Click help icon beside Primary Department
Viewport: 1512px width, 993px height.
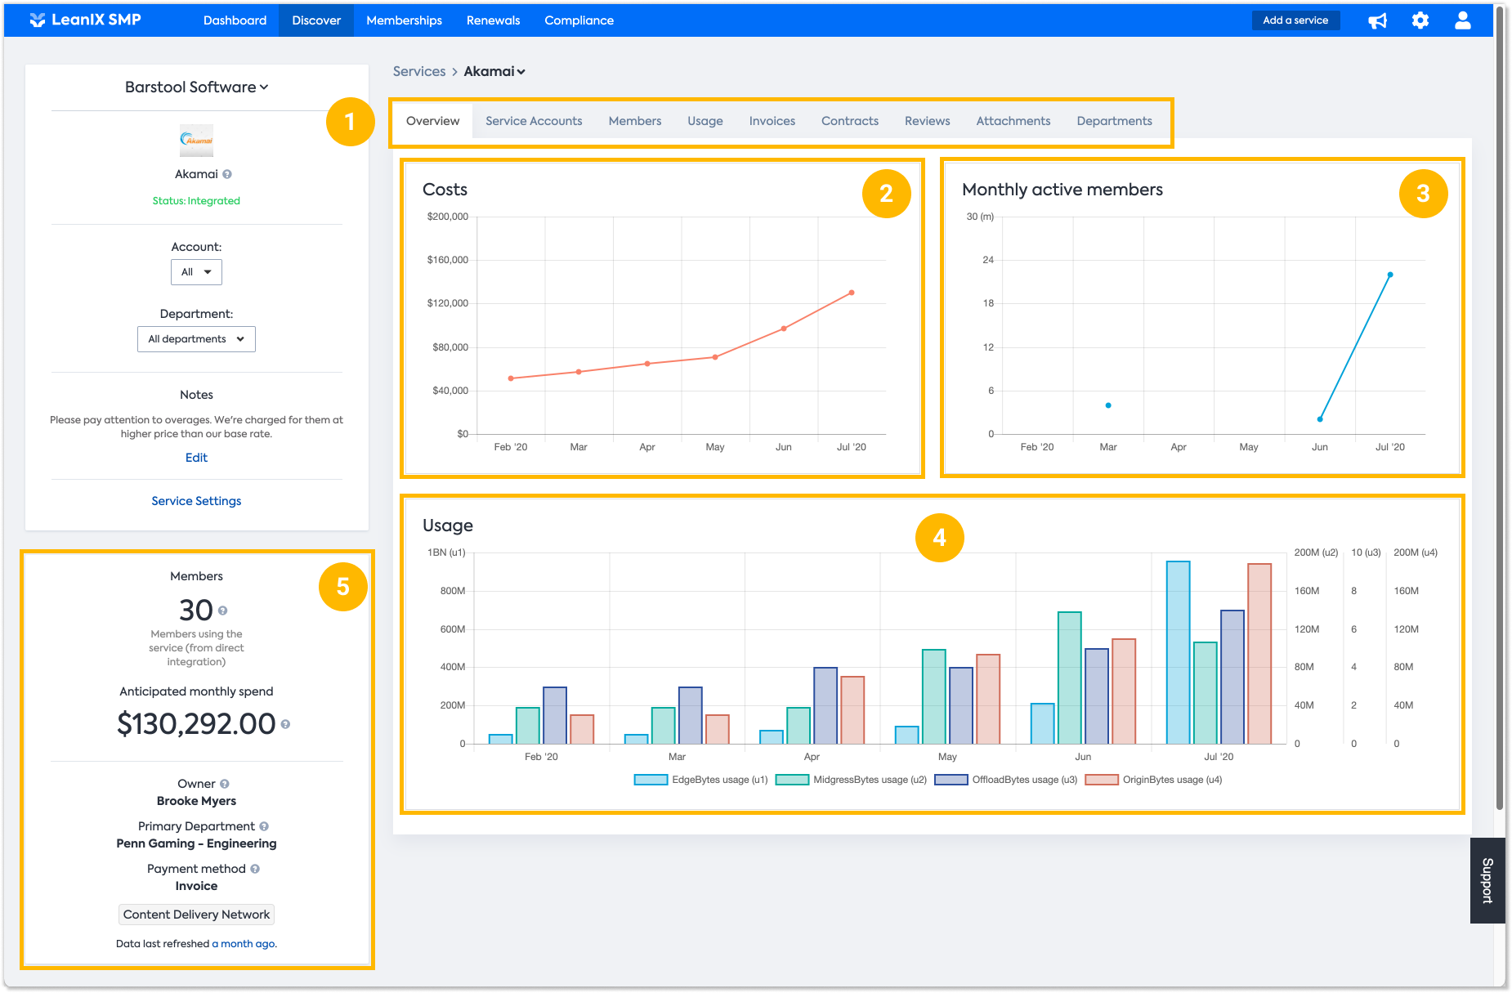tap(264, 826)
